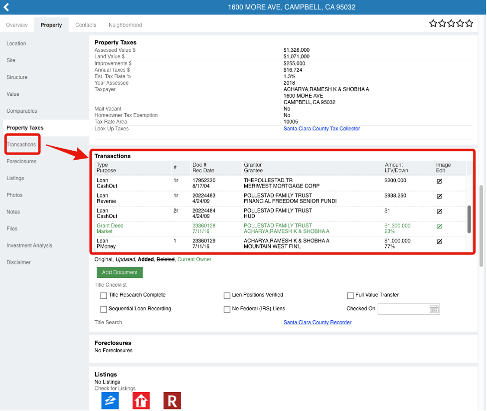Enable Lien Positions Verified checkbox
The width and height of the screenshot is (487, 411).
coord(227,296)
